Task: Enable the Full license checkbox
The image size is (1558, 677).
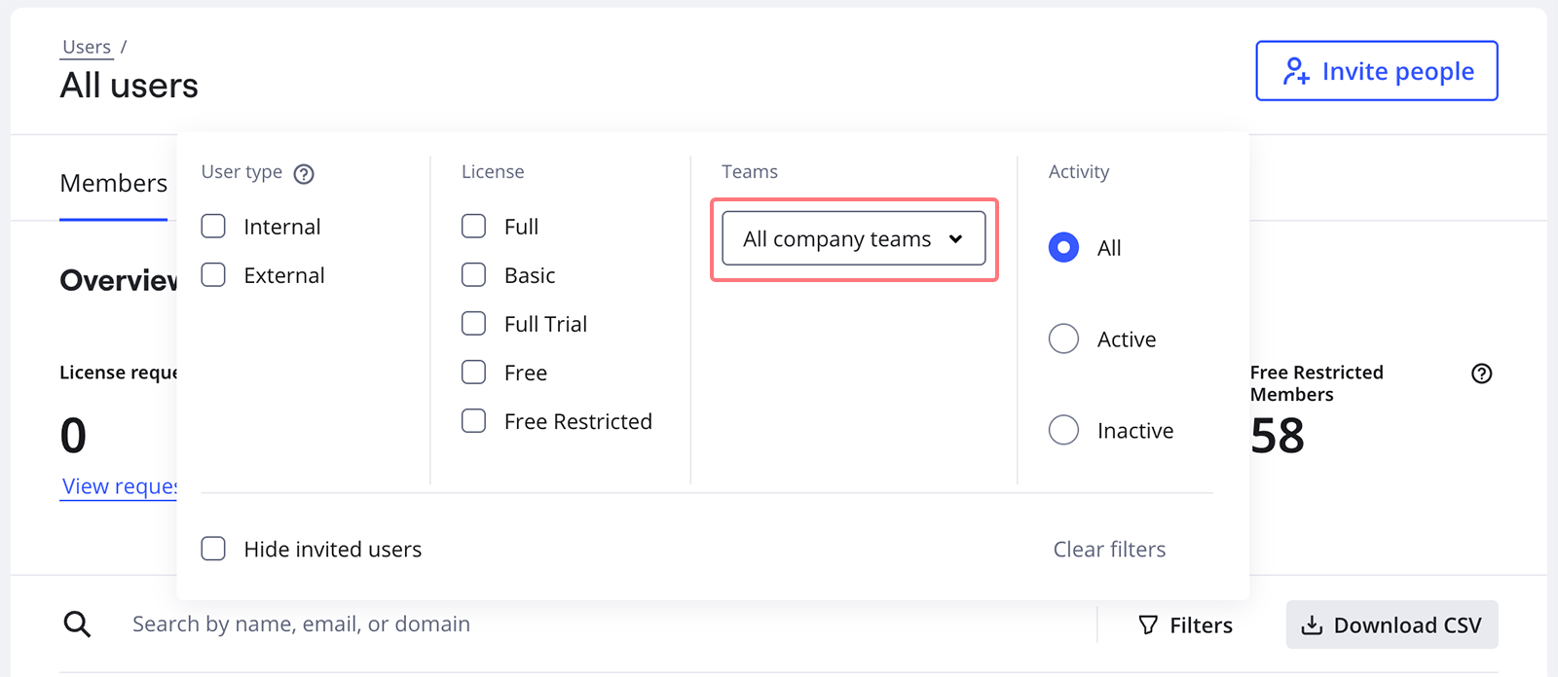Action: [473, 227]
